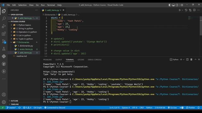This screenshot has height=113, width=202.
Task: Open errors and warnings count
Action: tap(27, 108)
